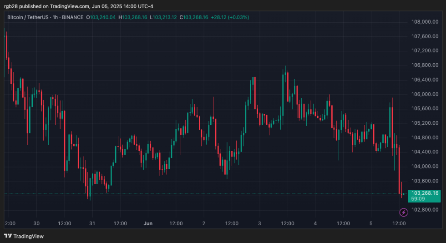
Task: Click the 104,000.00 price axis label
Action: tap(425, 166)
